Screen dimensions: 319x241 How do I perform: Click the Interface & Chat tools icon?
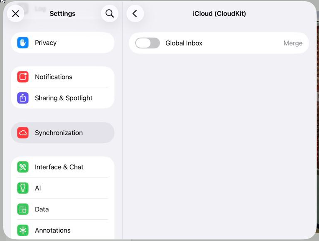point(23,167)
